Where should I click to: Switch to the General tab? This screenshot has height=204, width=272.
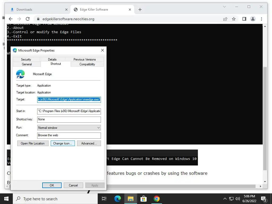27,64
